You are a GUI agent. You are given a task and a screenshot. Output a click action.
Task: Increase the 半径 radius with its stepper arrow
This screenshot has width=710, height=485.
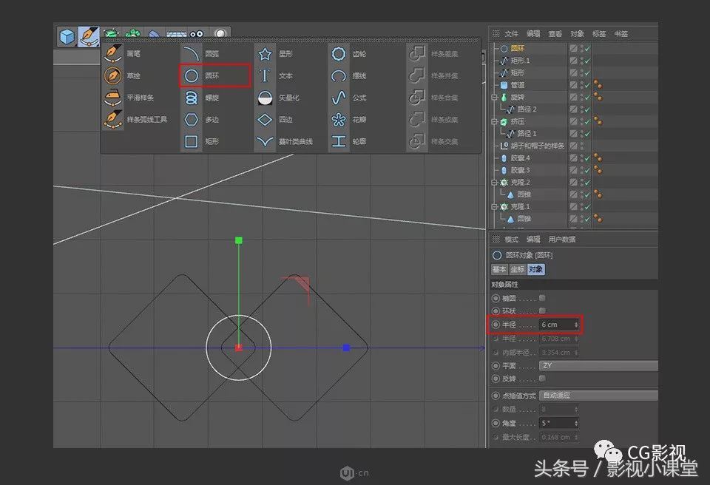coord(576,322)
